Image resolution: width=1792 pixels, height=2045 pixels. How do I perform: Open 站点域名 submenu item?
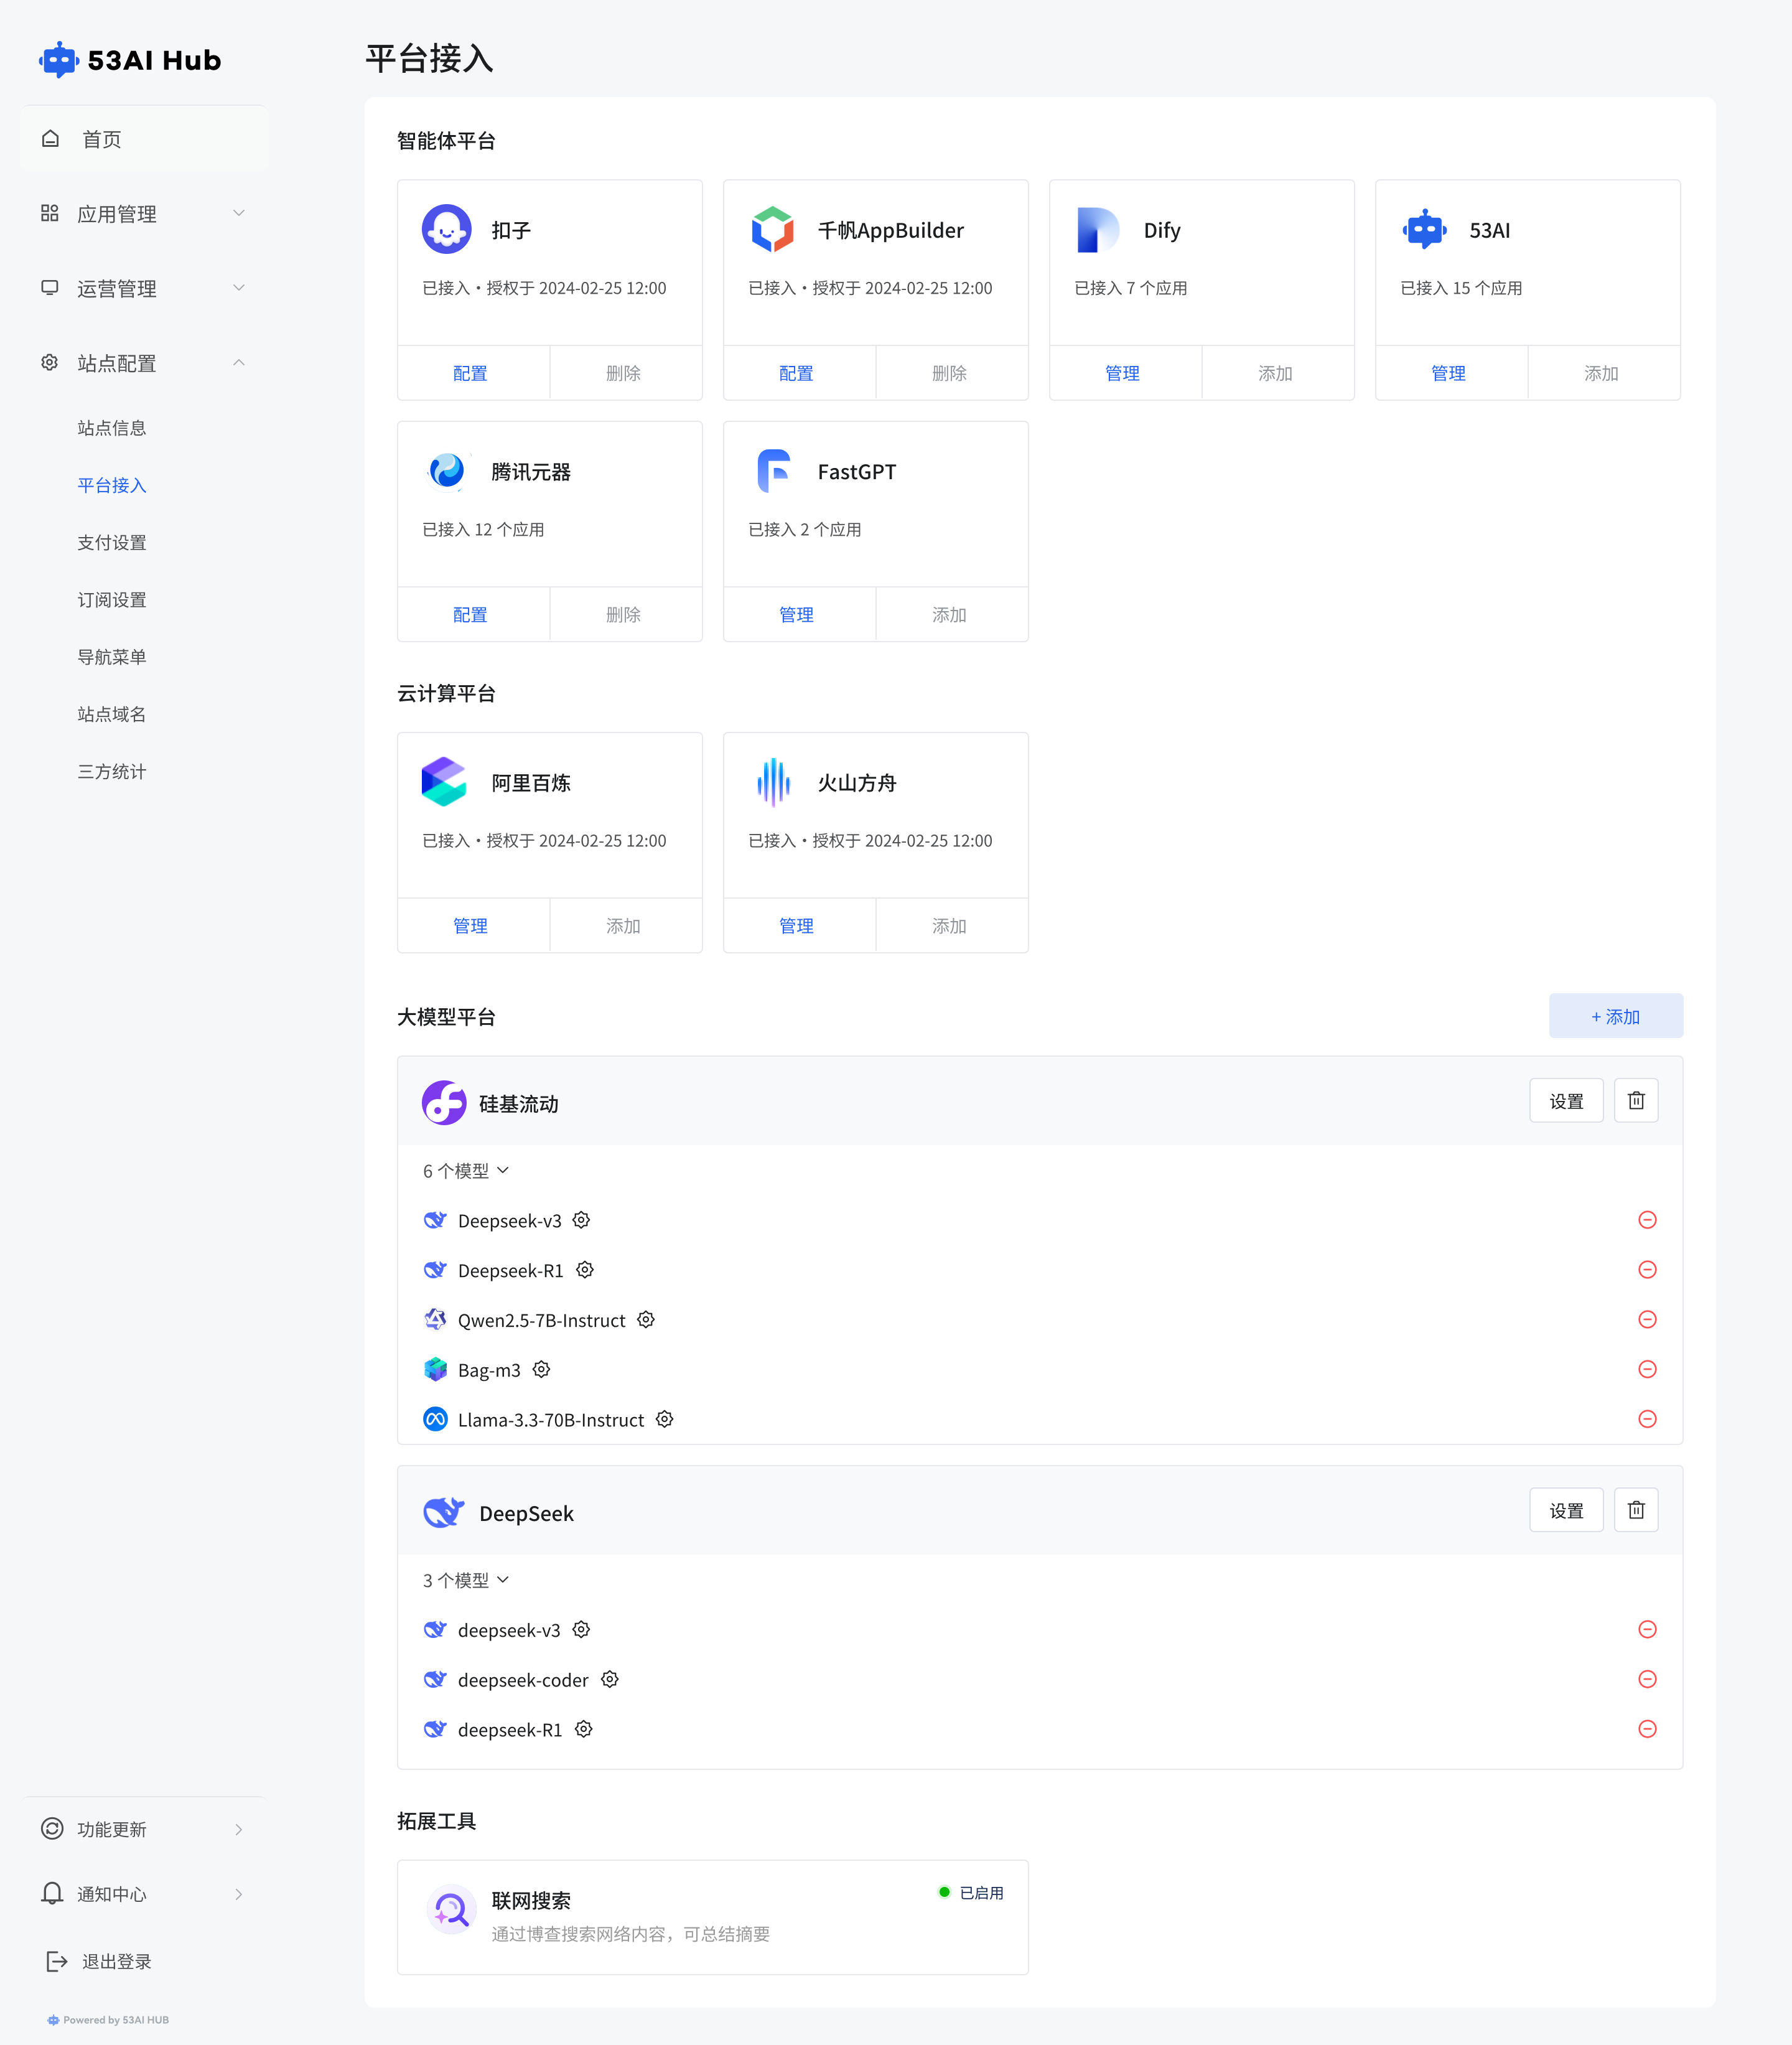(112, 715)
